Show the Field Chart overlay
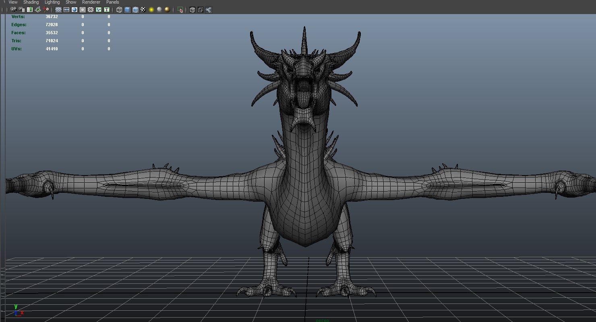Image resolution: width=596 pixels, height=322 pixels. point(91,10)
